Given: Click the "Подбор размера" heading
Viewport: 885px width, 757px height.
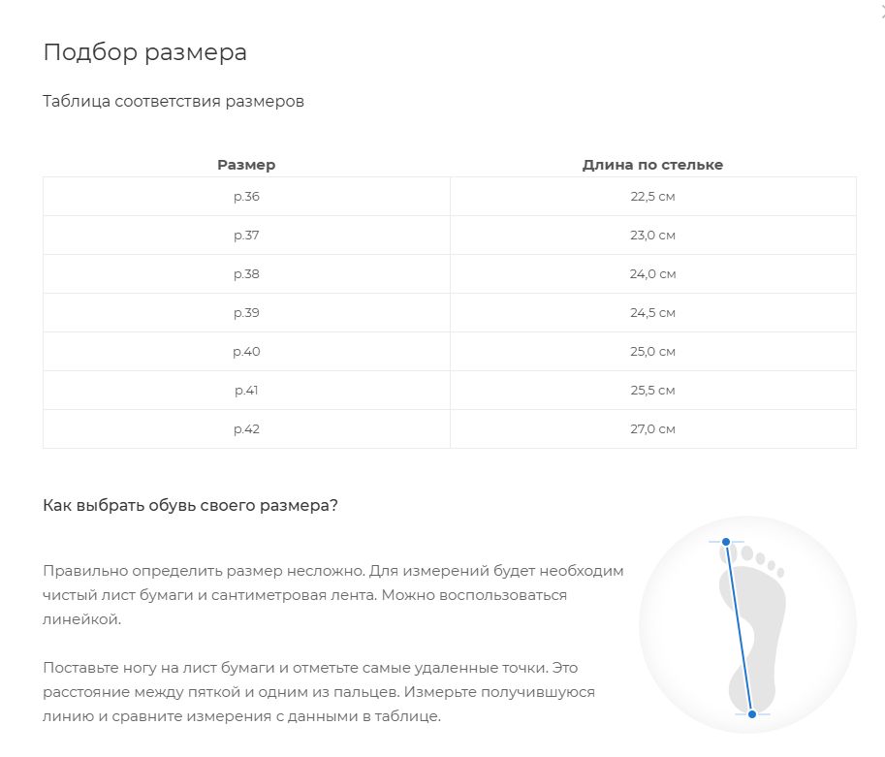Looking at the screenshot, I should point(144,52).
